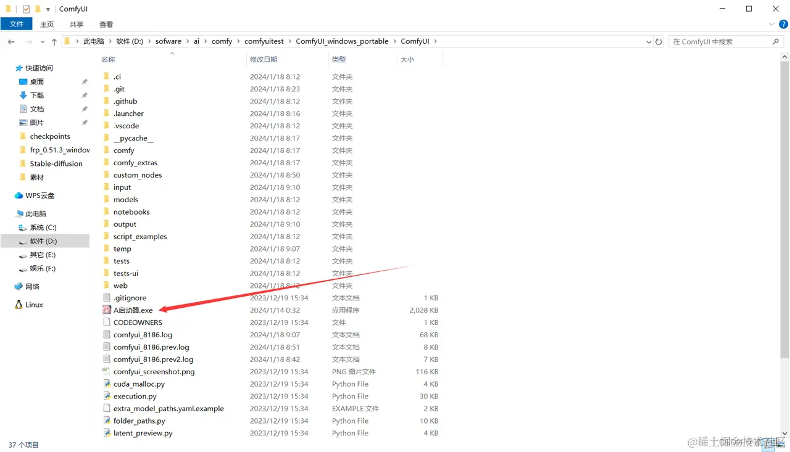790x452 pixels.
Task: Select 其它 (E:) drive
Action: (43, 255)
